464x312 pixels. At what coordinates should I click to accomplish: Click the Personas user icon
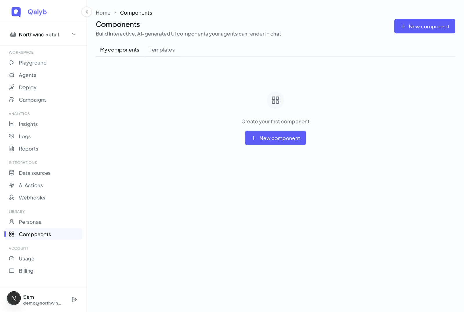pyautogui.click(x=12, y=222)
